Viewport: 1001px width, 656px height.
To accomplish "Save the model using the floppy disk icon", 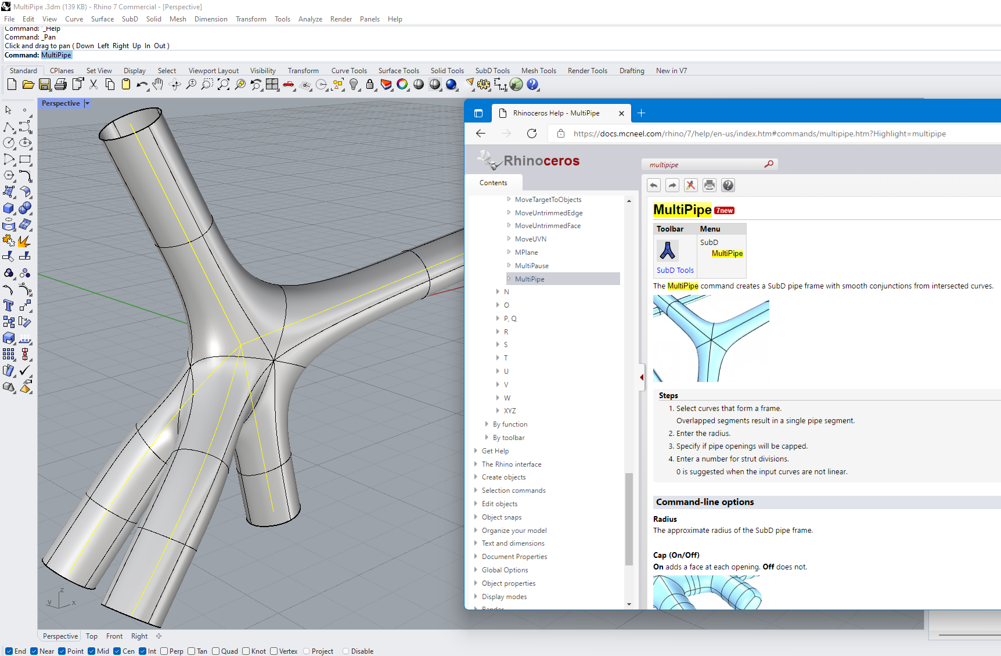I will pyautogui.click(x=44, y=85).
